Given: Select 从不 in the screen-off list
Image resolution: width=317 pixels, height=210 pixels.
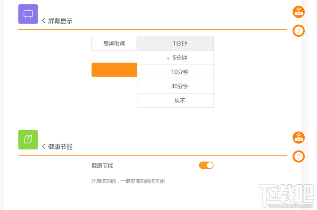Looking at the screenshot, I should (x=175, y=100).
